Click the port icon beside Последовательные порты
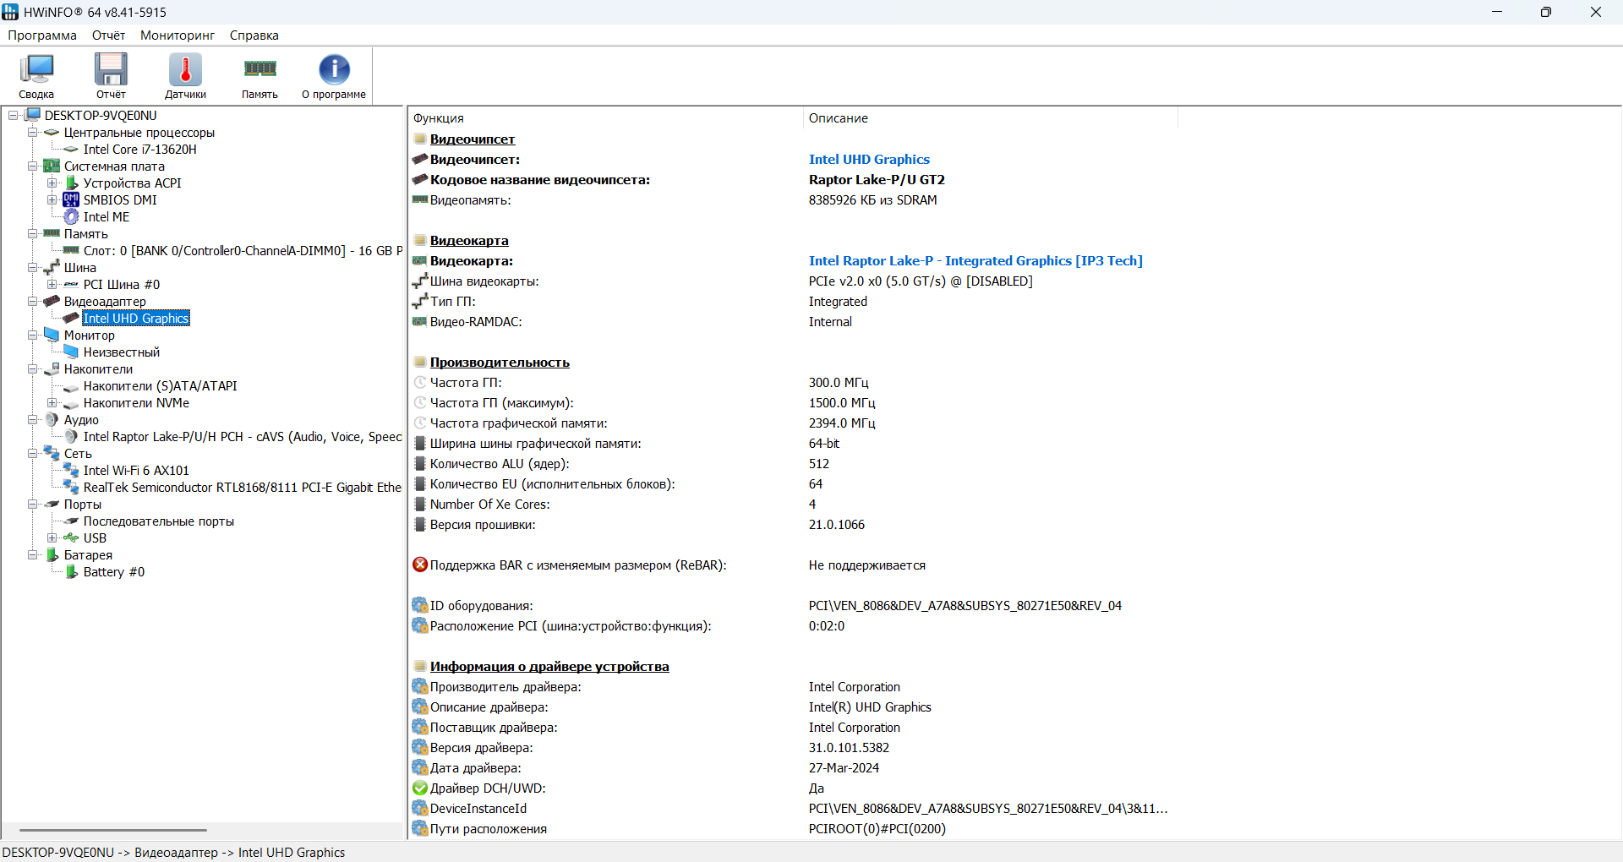 pyautogui.click(x=71, y=521)
